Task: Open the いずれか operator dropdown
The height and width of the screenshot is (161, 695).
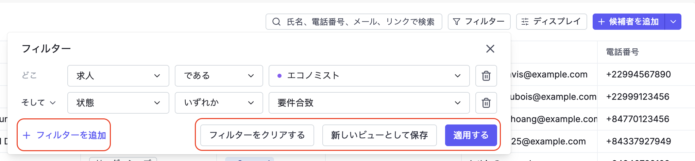Action: pos(219,103)
